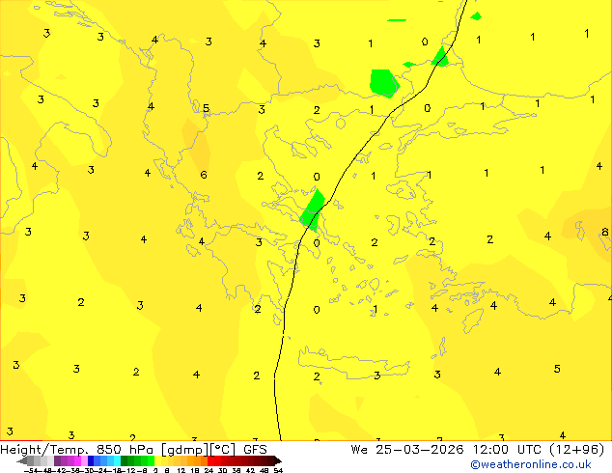The height and width of the screenshot is (473, 612).
Task: Click the largest green patch near the top
Action: click(x=383, y=82)
